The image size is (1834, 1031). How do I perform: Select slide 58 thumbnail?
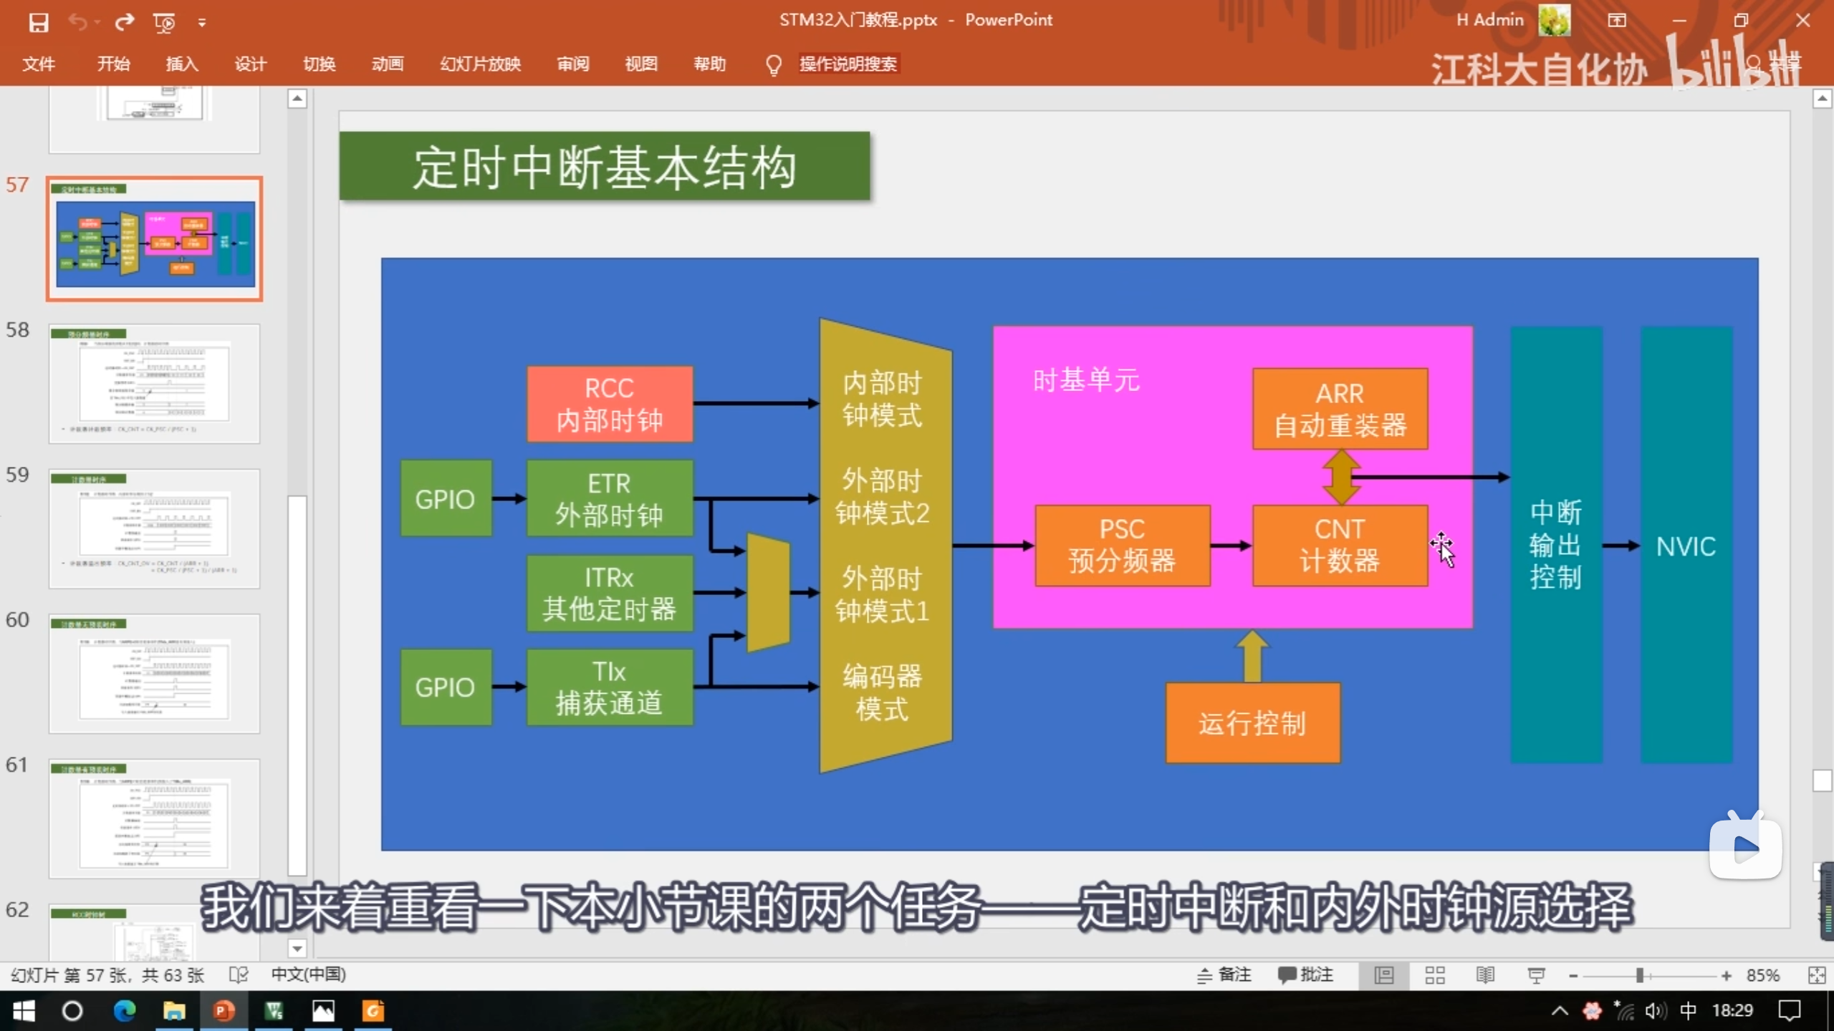[x=154, y=384]
